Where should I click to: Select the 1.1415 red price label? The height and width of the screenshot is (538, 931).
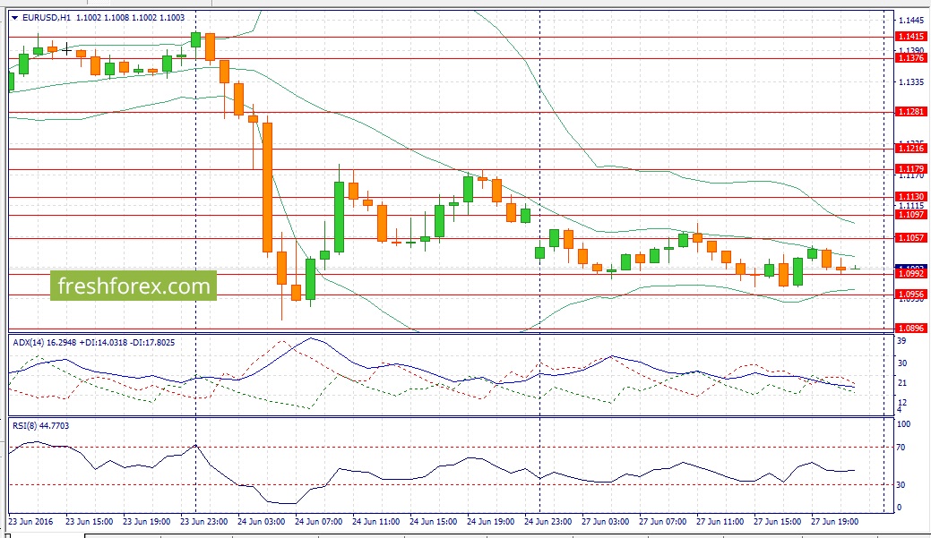(x=910, y=37)
